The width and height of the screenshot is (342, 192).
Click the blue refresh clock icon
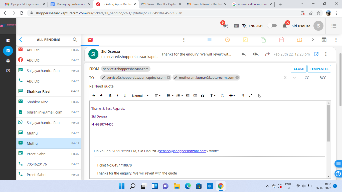316,54
